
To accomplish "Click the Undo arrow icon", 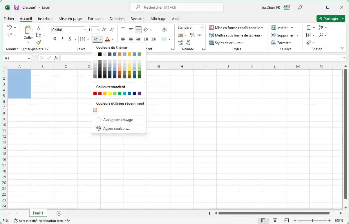I will pos(10,28).
